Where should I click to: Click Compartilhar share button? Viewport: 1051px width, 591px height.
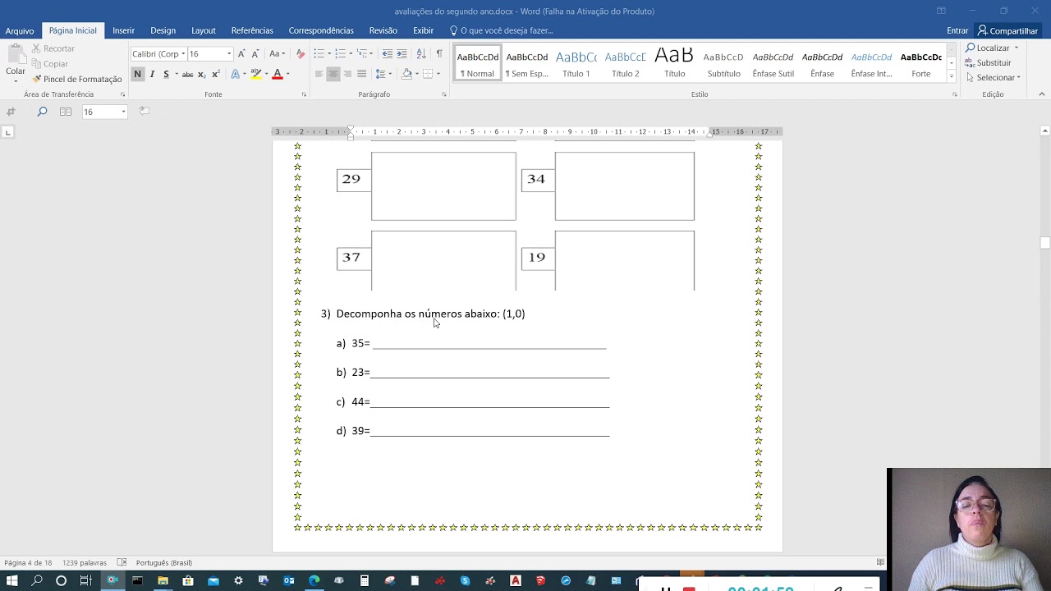tap(1007, 30)
